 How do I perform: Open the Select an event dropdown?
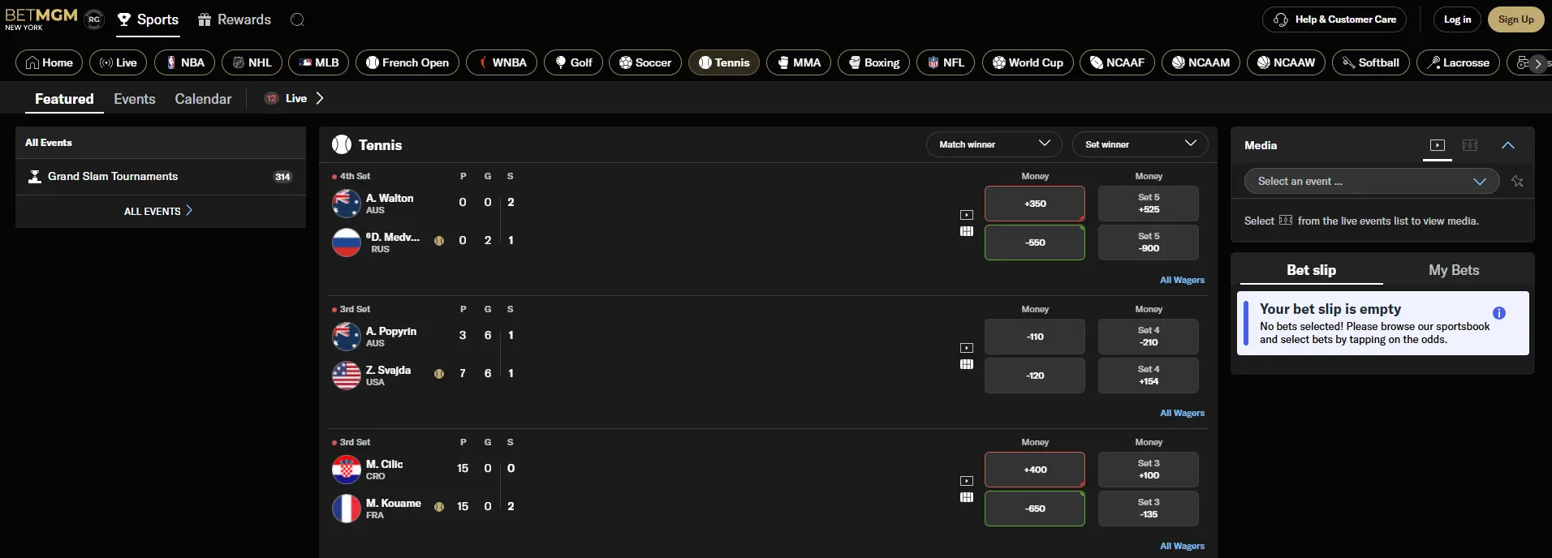click(x=1372, y=182)
